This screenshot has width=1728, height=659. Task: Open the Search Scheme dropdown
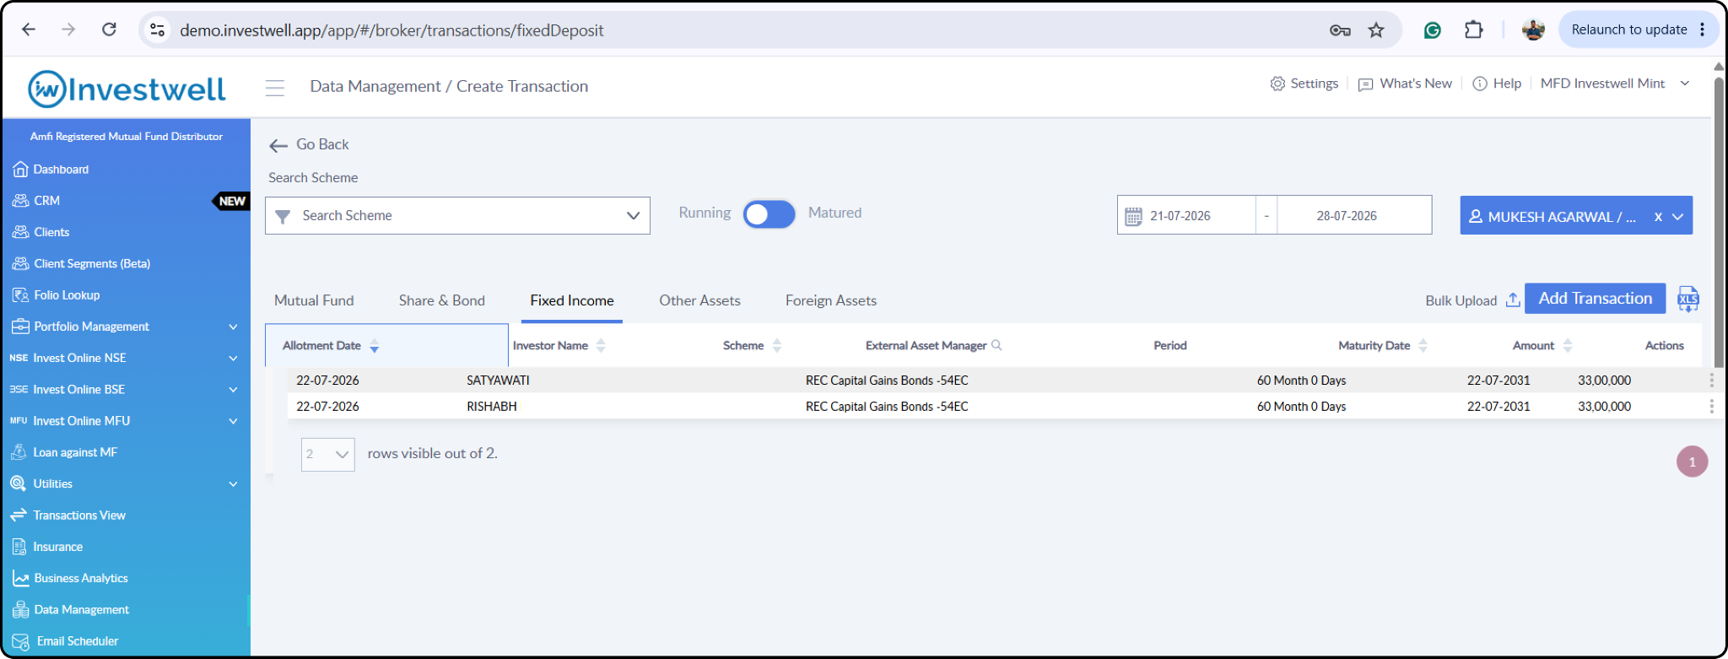tap(457, 216)
